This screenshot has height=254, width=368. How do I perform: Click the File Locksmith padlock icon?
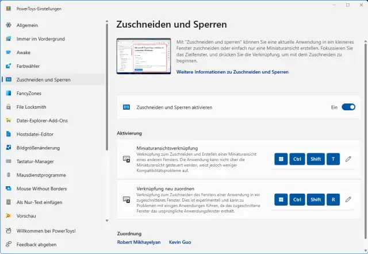8,107
